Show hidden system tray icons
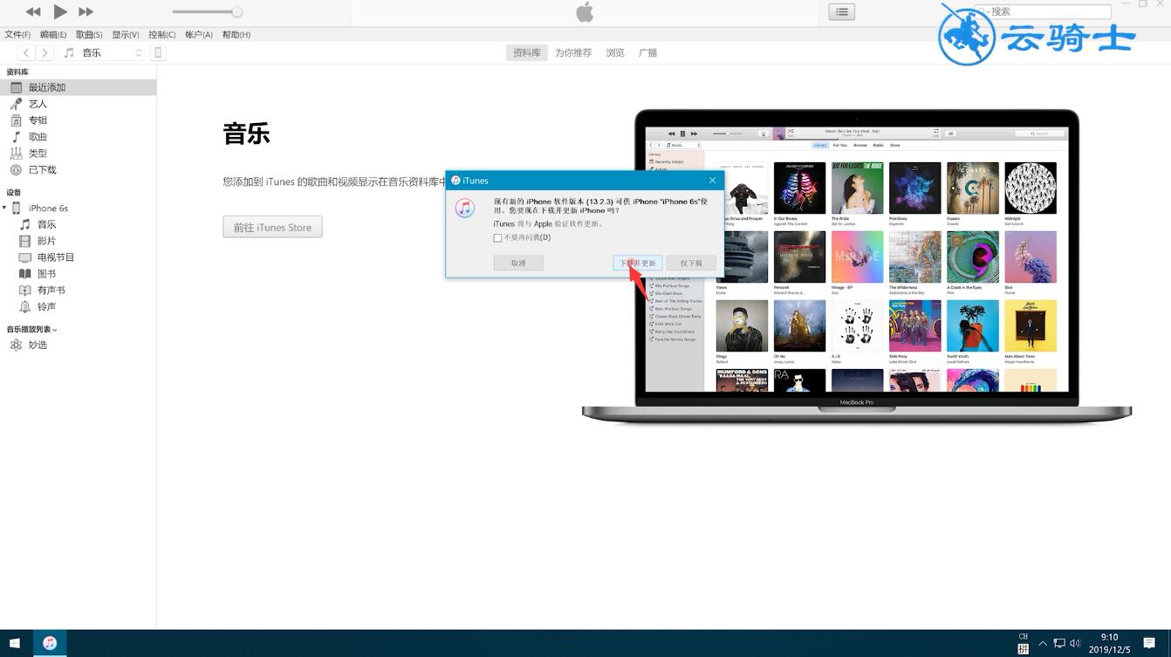This screenshot has width=1171, height=657. [x=1043, y=644]
